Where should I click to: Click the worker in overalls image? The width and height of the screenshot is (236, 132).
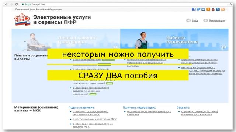[x=141, y=40]
